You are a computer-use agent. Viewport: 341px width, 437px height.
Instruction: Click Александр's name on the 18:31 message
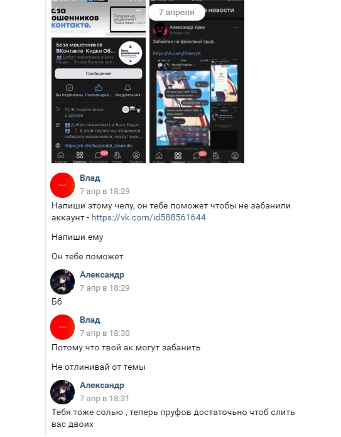(102, 385)
